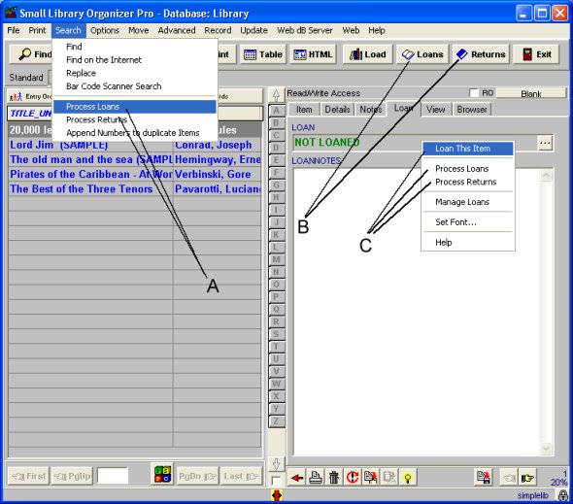Click the red-and-black splitter arrows icon
573x504 pixels.
click(x=277, y=495)
